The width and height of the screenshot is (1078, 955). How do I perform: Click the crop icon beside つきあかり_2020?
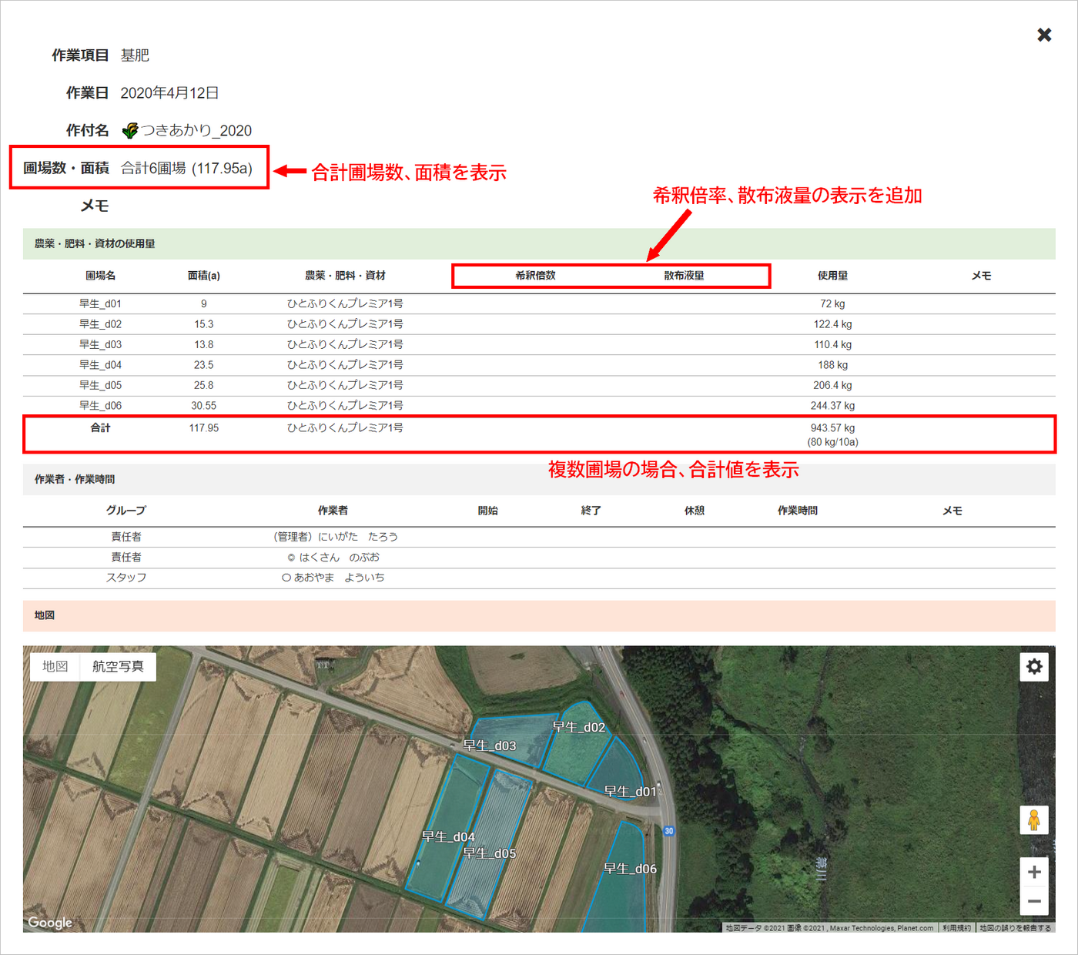click(130, 131)
